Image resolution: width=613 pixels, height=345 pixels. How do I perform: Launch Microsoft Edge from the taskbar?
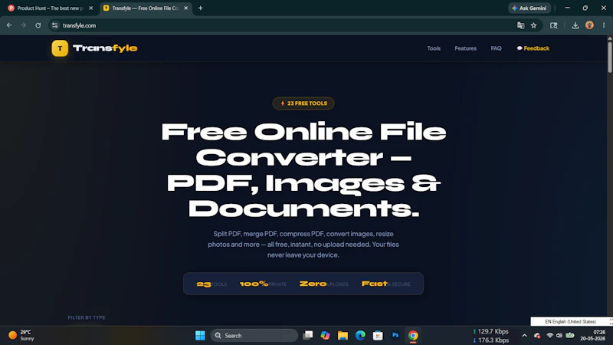point(360,336)
